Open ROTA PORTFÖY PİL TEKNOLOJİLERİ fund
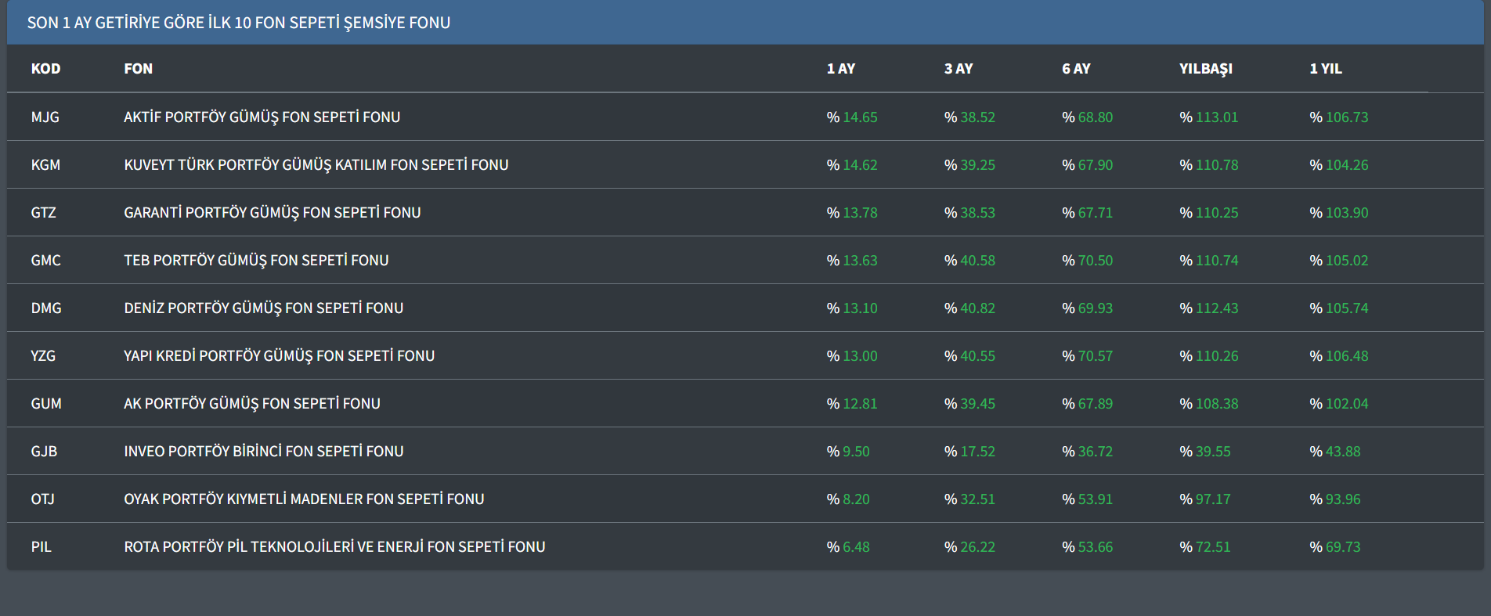 pyautogui.click(x=334, y=547)
